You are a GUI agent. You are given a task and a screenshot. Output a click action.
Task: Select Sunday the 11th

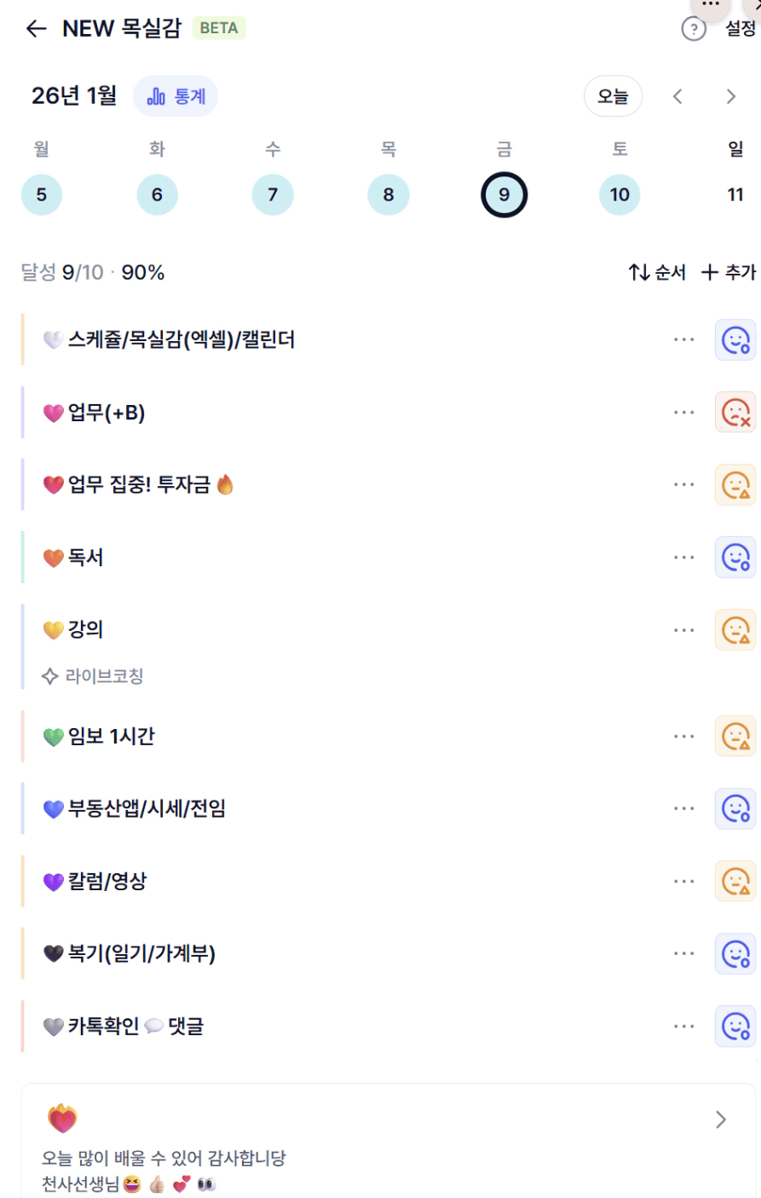pyautogui.click(x=735, y=194)
